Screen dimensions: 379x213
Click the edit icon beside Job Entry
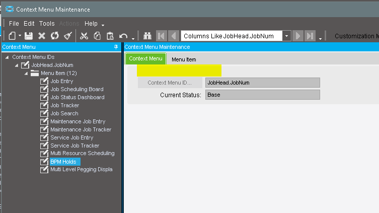tap(44, 81)
